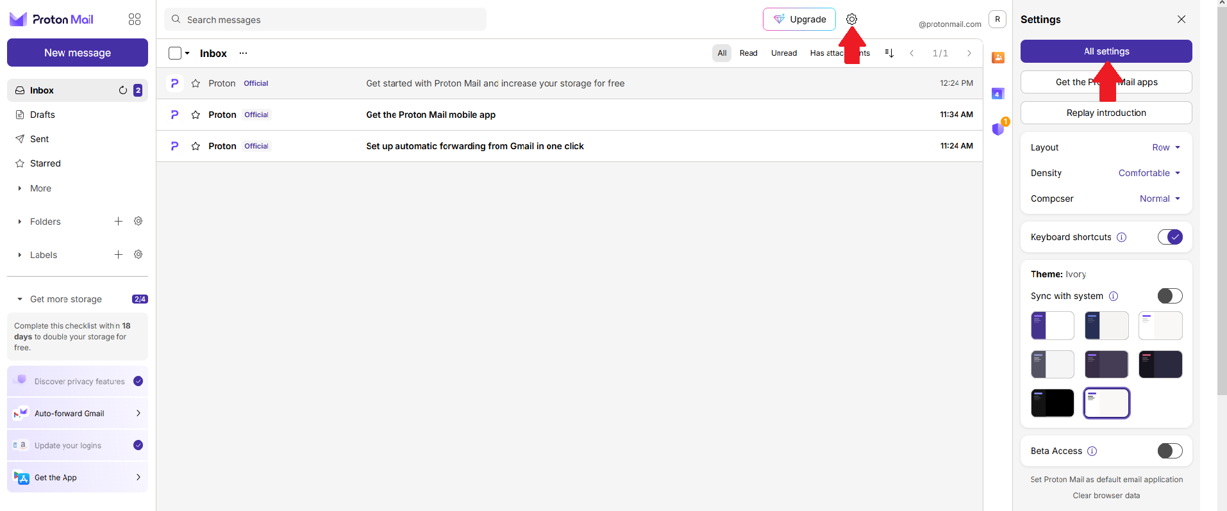This screenshot has width=1227, height=511.
Task: Close the Settings panel
Action: [1181, 19]
